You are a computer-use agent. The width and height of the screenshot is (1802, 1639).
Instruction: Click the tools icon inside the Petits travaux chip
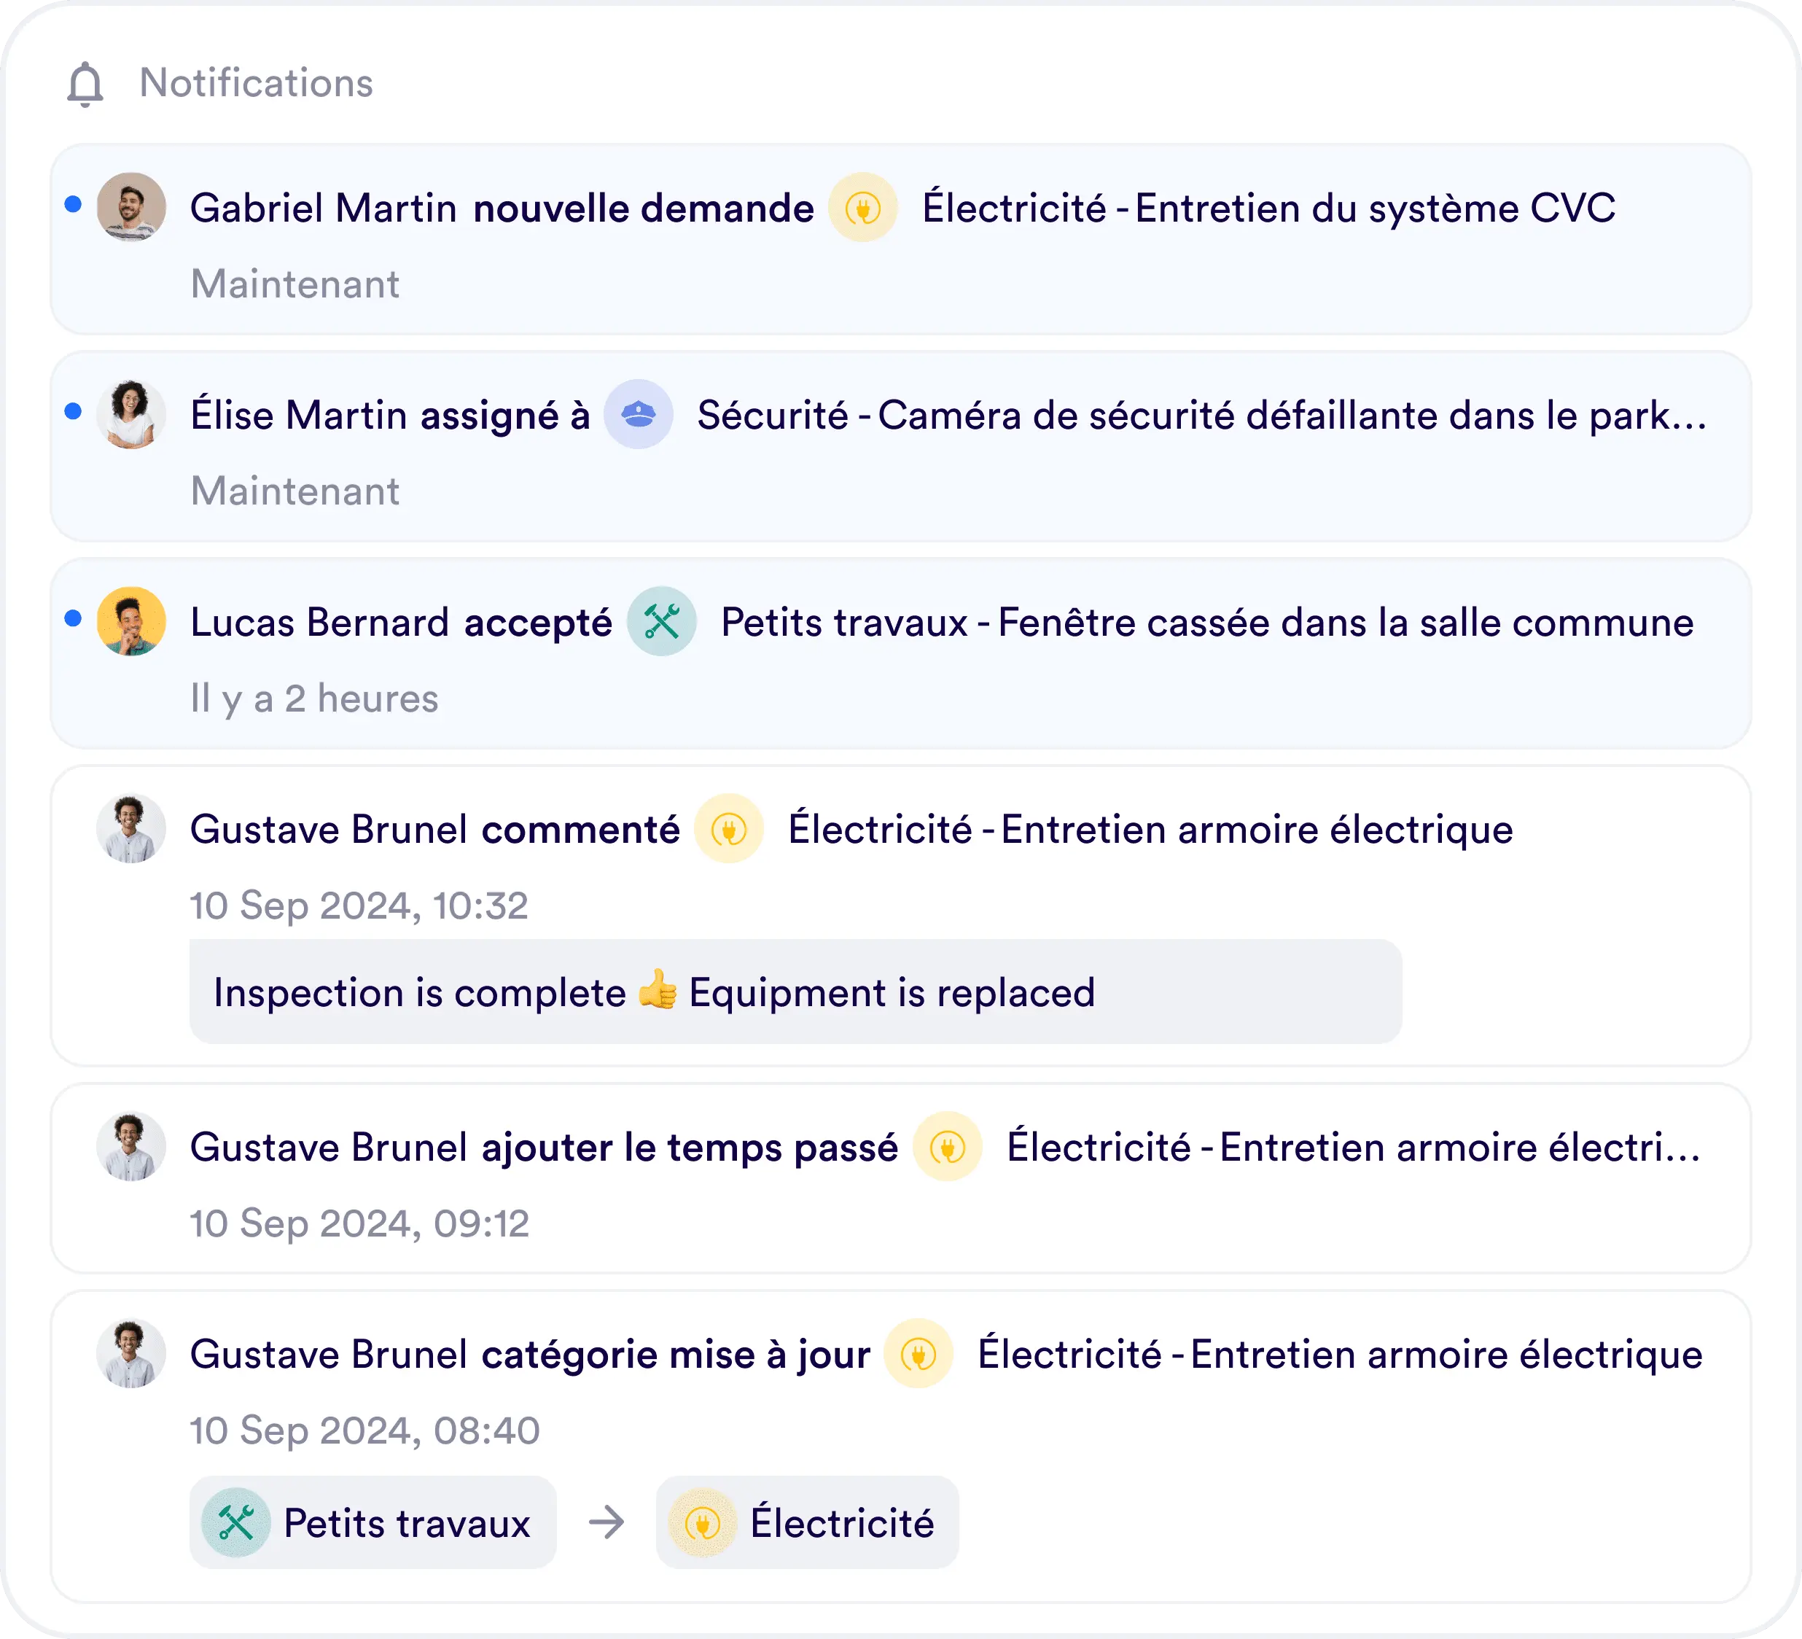[236, 1523]
